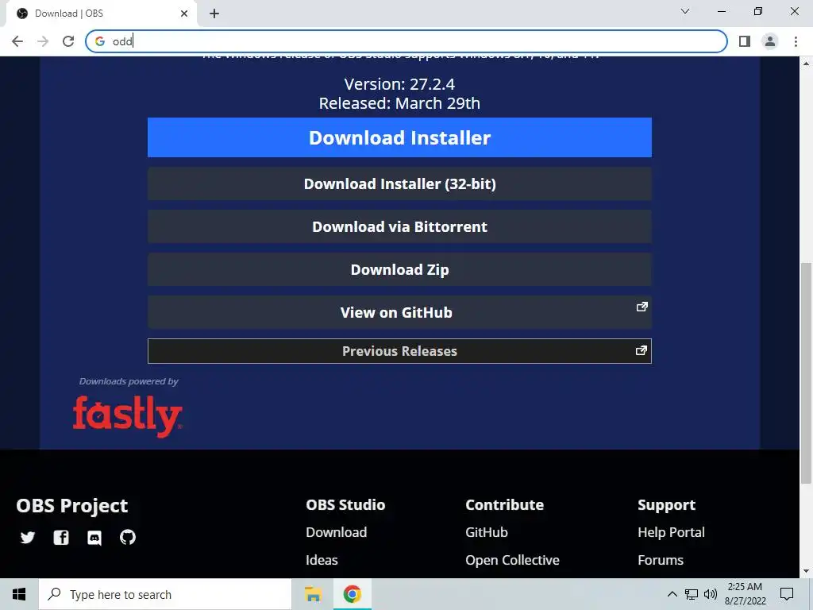Open Chrome side panel icon
This screenshot has height=610, width=813.
click(x=745, y=41)
